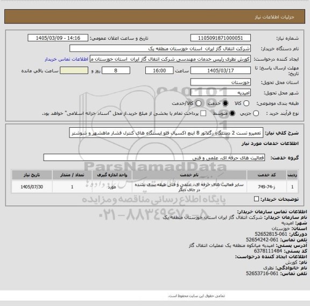This screenshot has height=306, width=310.
Task: Click the گروه خدمت service group field
Action: coord(154,157)
